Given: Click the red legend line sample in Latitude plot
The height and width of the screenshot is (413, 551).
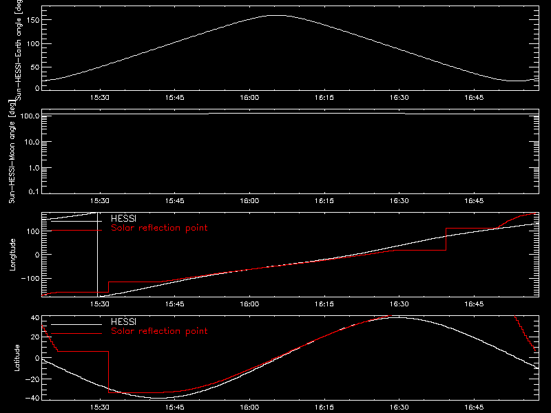Looking at the screenshot, I should (x=76, y=334).
